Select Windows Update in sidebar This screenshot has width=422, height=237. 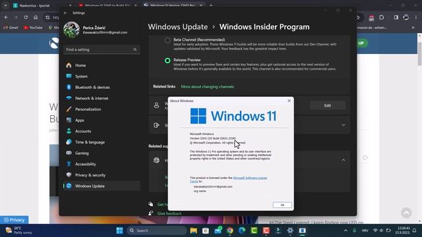(102, 186)
